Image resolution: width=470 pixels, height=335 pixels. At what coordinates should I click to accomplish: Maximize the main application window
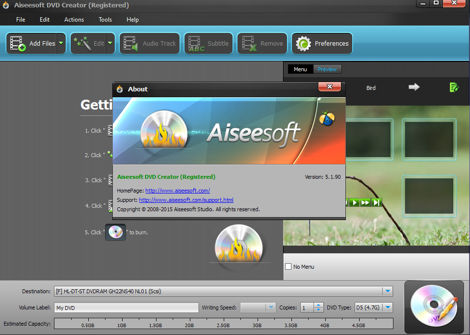pyautogui.click(x=436, y=3)
